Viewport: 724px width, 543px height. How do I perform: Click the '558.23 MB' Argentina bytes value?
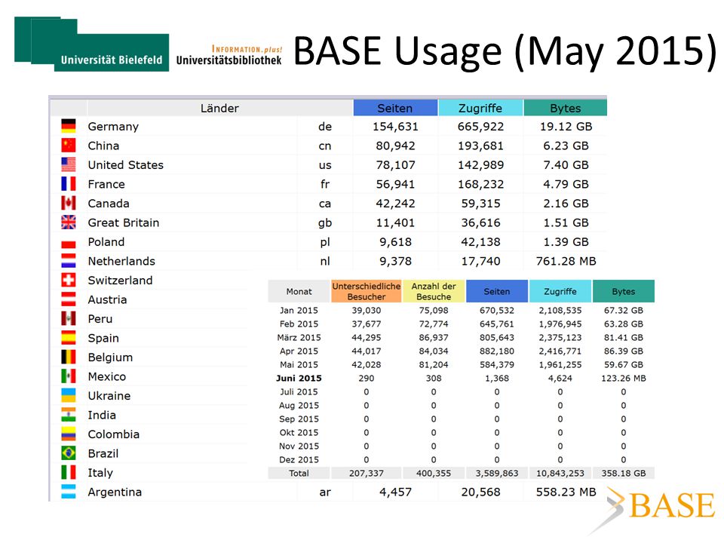[566, 492]
